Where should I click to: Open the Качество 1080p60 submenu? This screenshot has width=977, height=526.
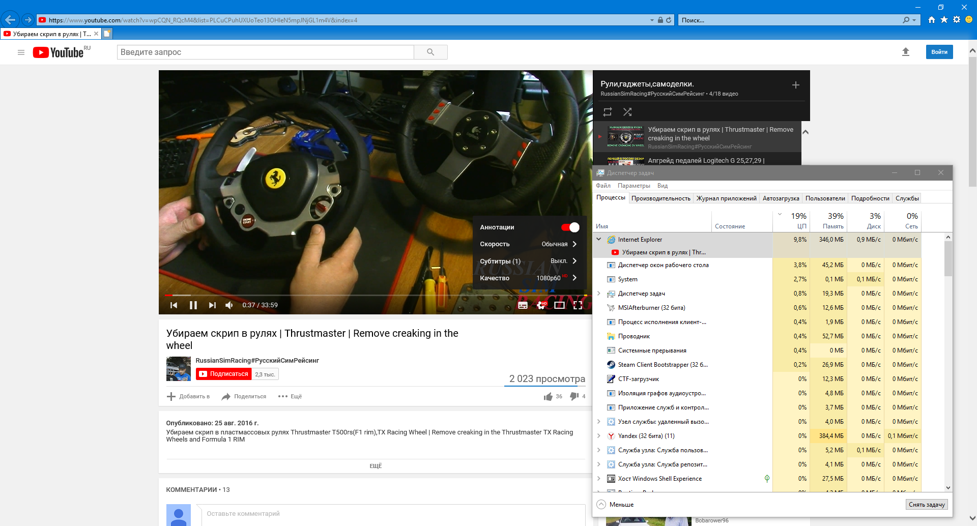coord(529,278)
